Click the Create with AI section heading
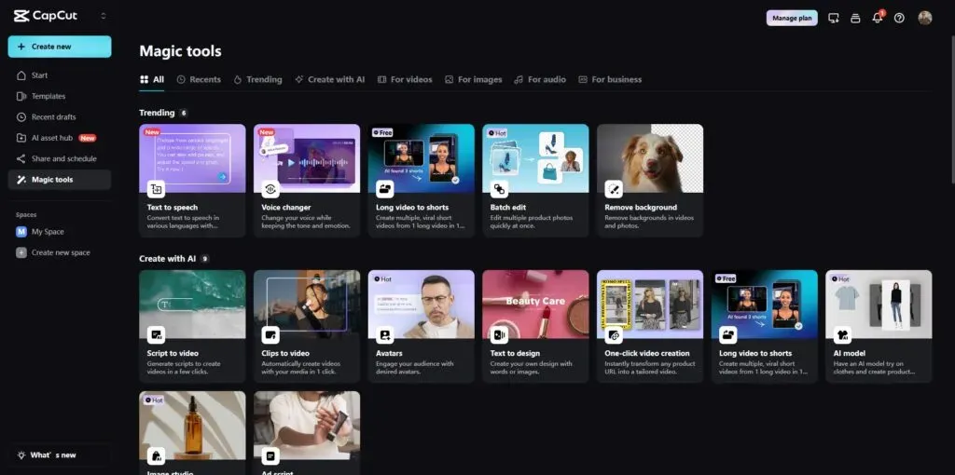This screenshot has width=955, height=475. coord(168,259)
